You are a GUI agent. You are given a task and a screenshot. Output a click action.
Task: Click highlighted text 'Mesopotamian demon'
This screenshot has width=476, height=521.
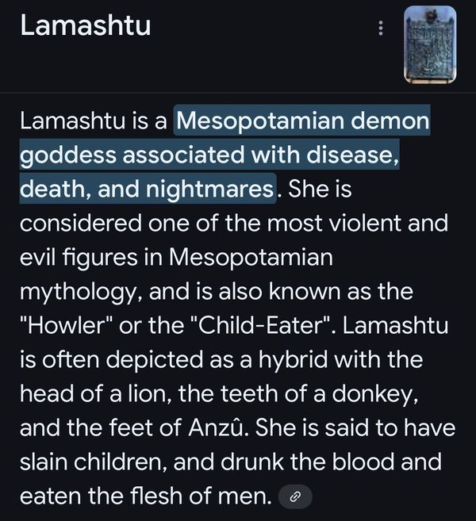tap(303, 121)
